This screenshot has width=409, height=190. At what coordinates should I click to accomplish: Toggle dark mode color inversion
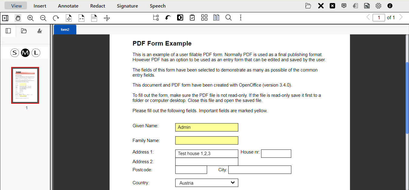point(180,17)
